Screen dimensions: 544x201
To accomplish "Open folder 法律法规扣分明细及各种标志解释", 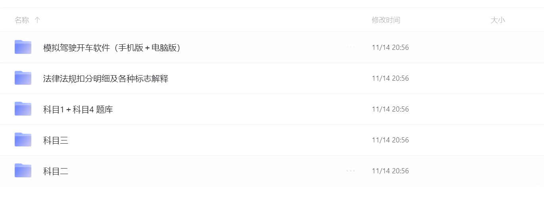I will pos(106,79).
